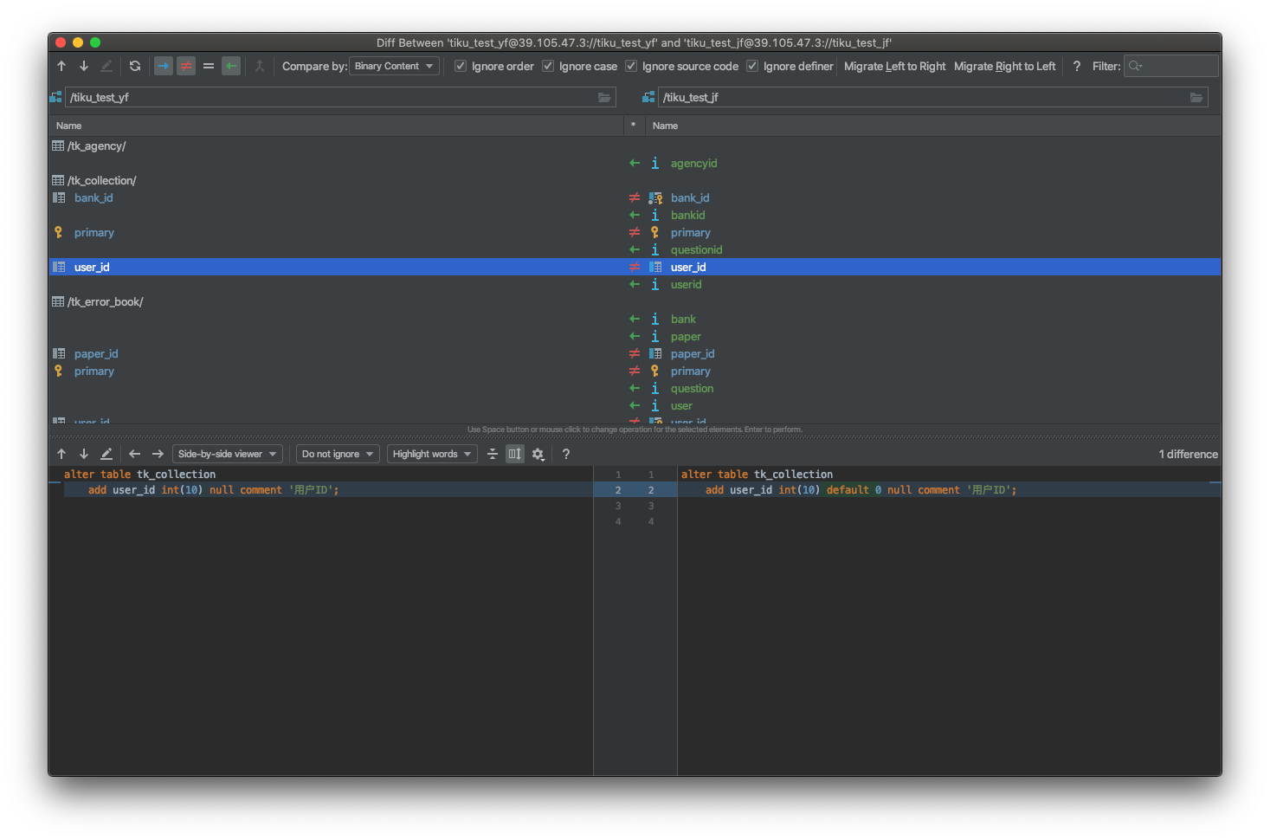This screenshot has width=1270, height=840.
Task: Select the questionid item in right list
Action: click(x=696, y=250)
